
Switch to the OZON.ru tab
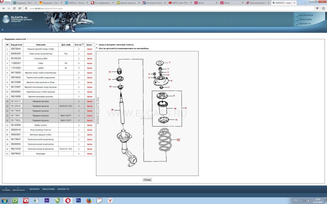tap(76, 3)
